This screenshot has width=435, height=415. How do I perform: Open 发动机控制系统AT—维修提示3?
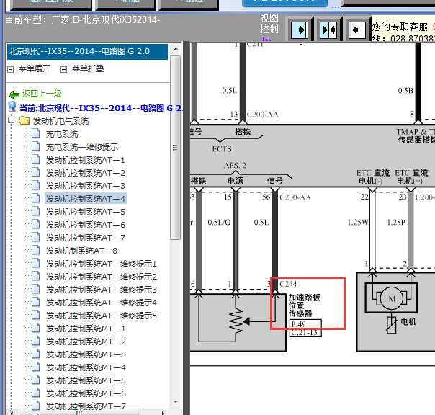point(102,290)
